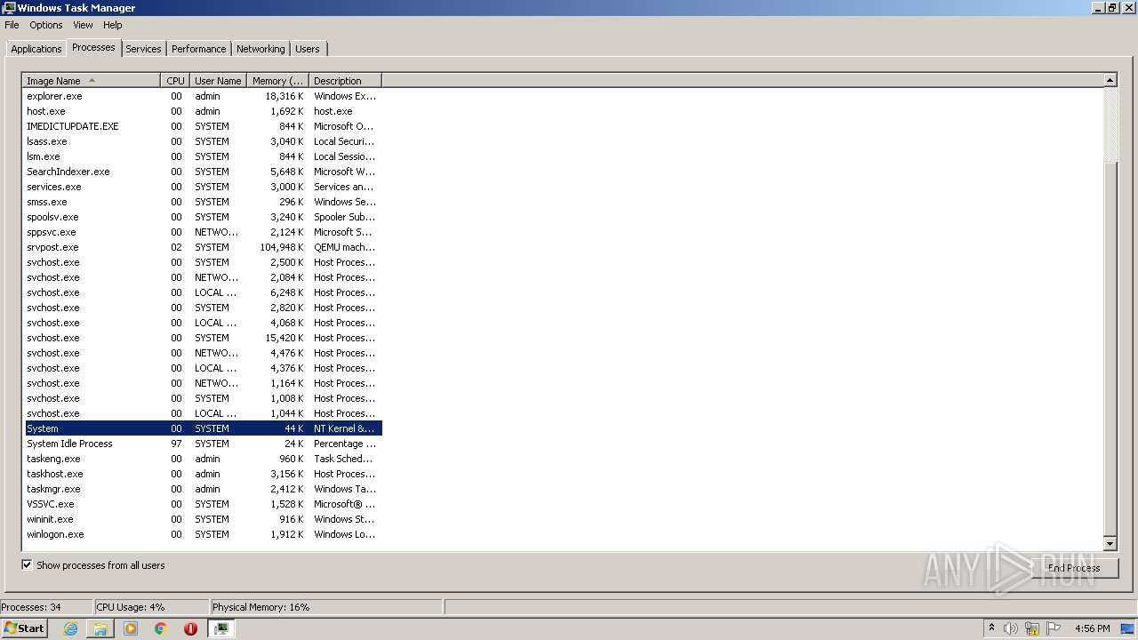Select the srvpost.exe process
This screenshot has width=1138, height=640.
[203, 247]
